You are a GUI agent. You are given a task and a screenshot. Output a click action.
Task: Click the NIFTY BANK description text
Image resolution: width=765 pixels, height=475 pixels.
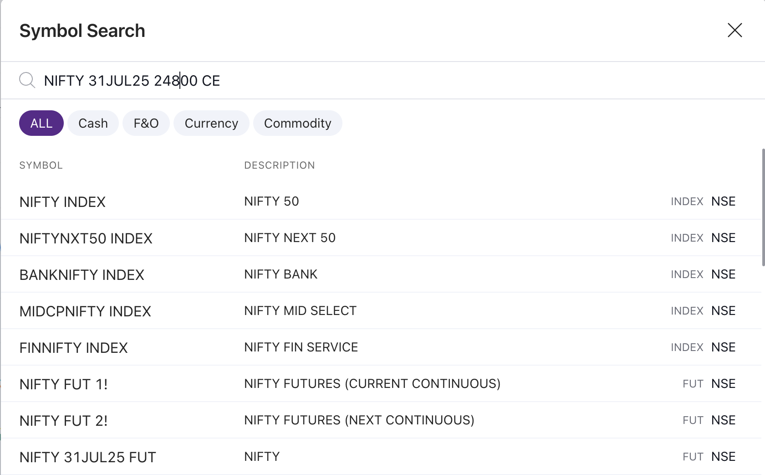(x=280, y=274)
